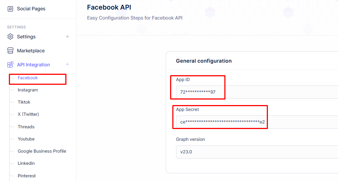Select Instagram under API Integration

pos(28,90)
